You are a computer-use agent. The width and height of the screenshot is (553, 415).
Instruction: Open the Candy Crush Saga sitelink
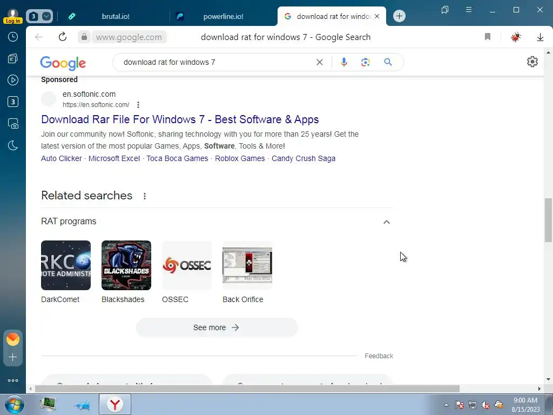click(x=304, y=158)
